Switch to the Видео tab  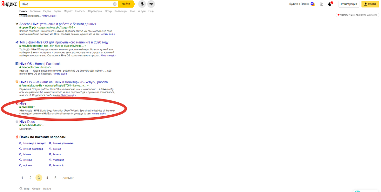47,11
